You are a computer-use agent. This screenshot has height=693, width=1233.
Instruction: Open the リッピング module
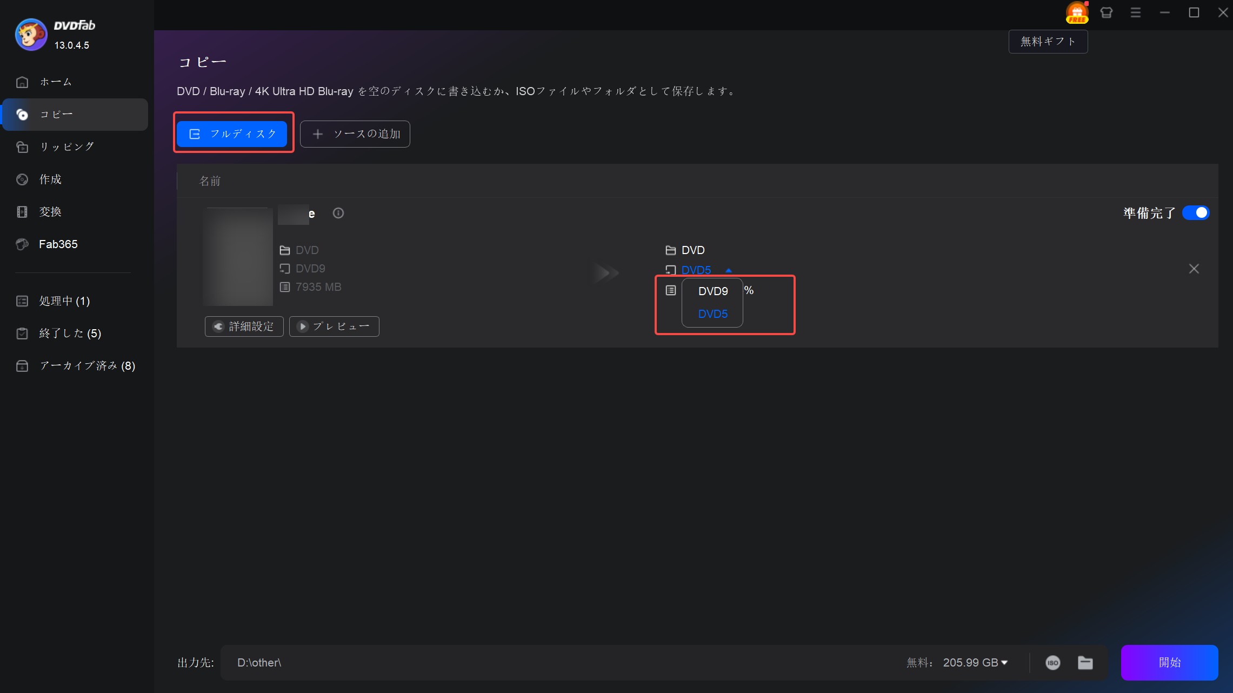pyautogui.click(x=66, y=147)
